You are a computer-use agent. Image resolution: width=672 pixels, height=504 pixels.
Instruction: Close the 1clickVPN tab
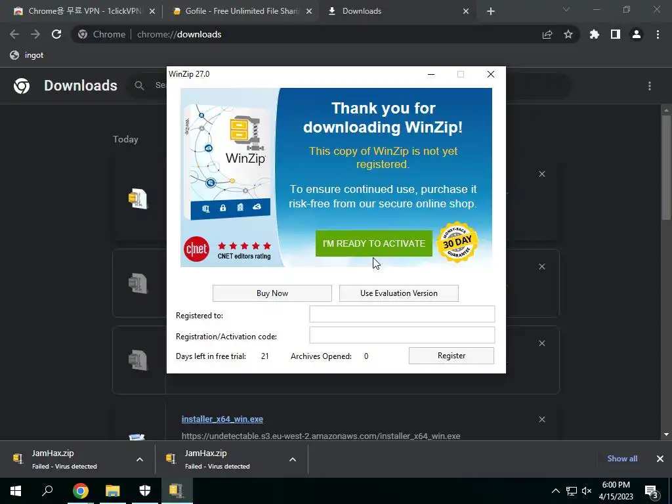[x=152, y=12]
